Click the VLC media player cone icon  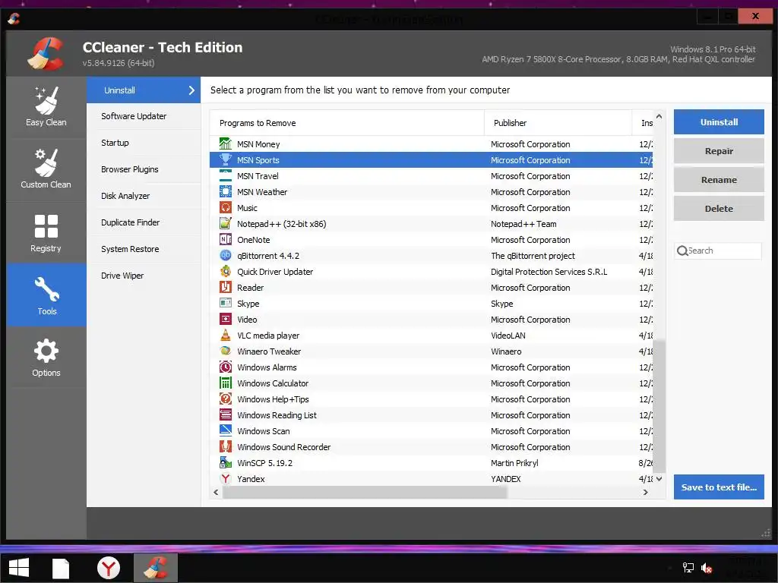coord(225,335)
